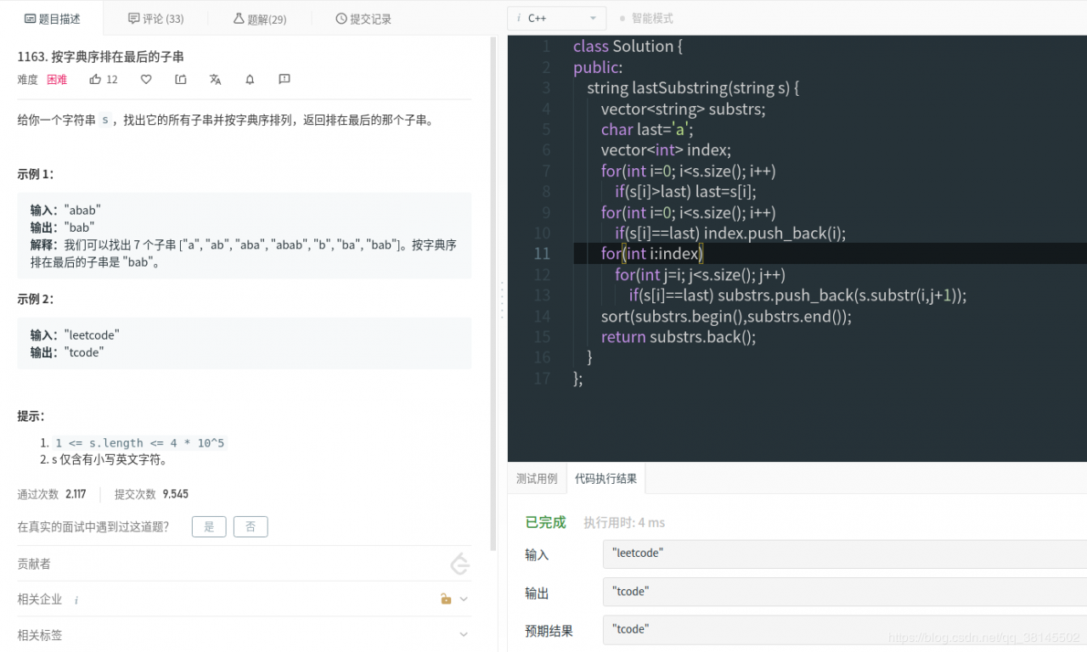Click the bell notification icon
The width and height of the screenshot is (1087, 652).
[x=250, y=79]
